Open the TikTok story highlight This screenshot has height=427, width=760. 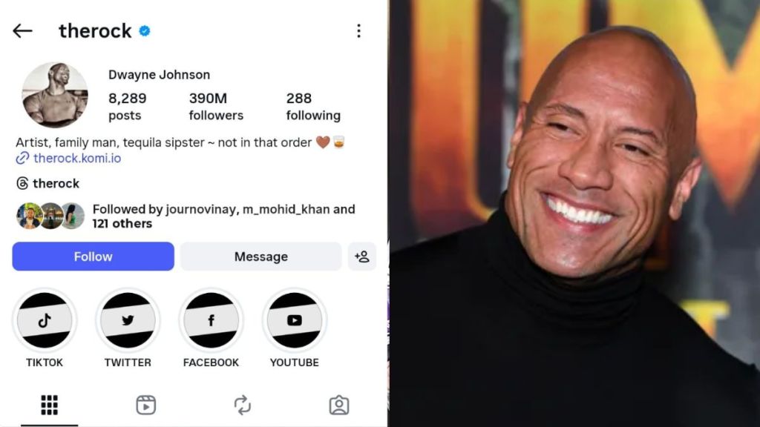point(45,320)
